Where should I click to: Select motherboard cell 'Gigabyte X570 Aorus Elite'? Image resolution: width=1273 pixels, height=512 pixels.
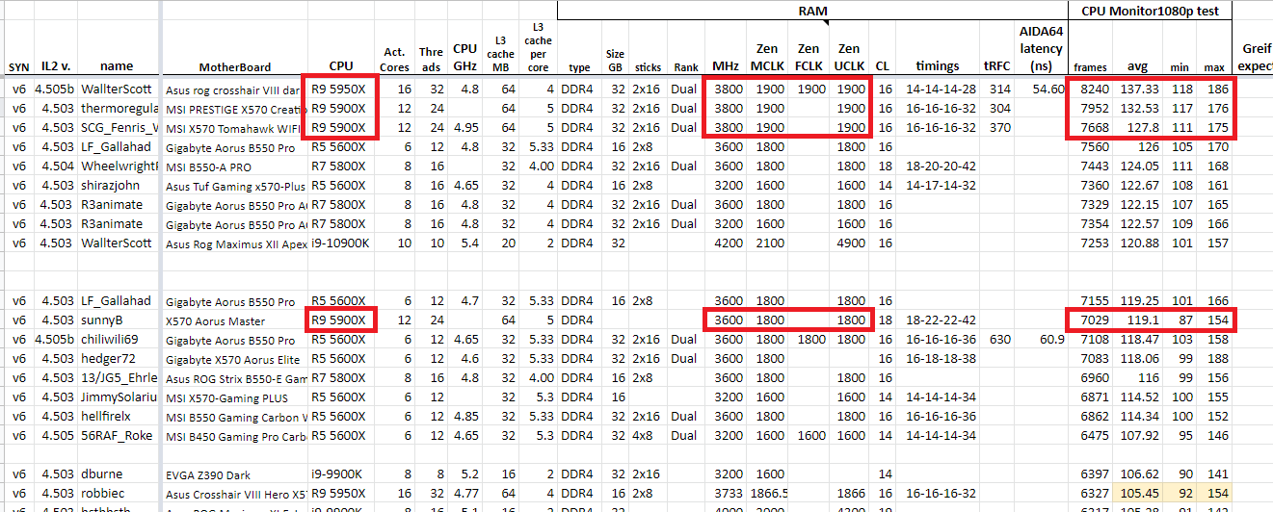[231, 359]
